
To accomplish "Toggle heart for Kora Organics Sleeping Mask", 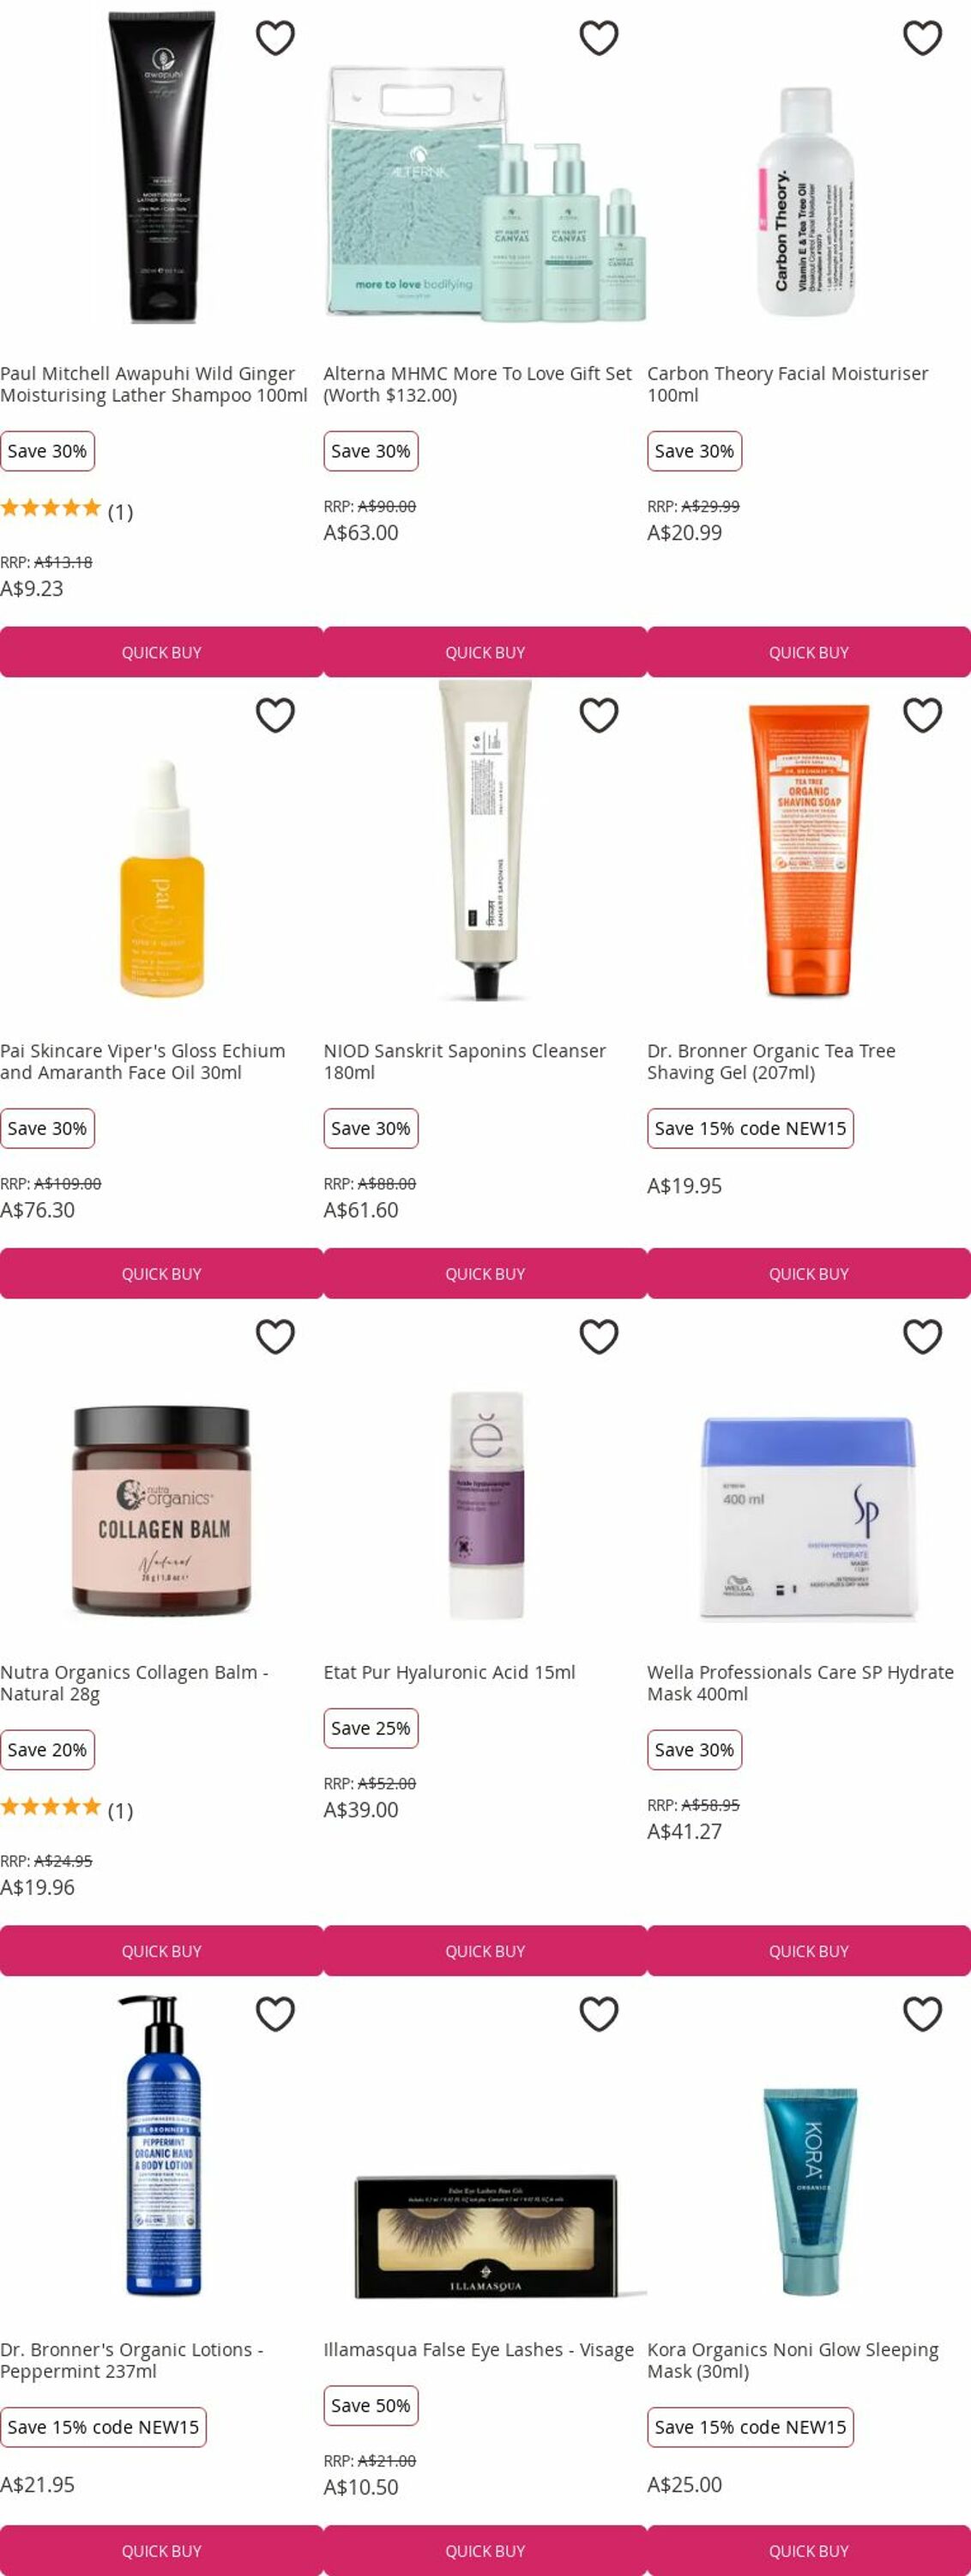I will (922, 2013).
